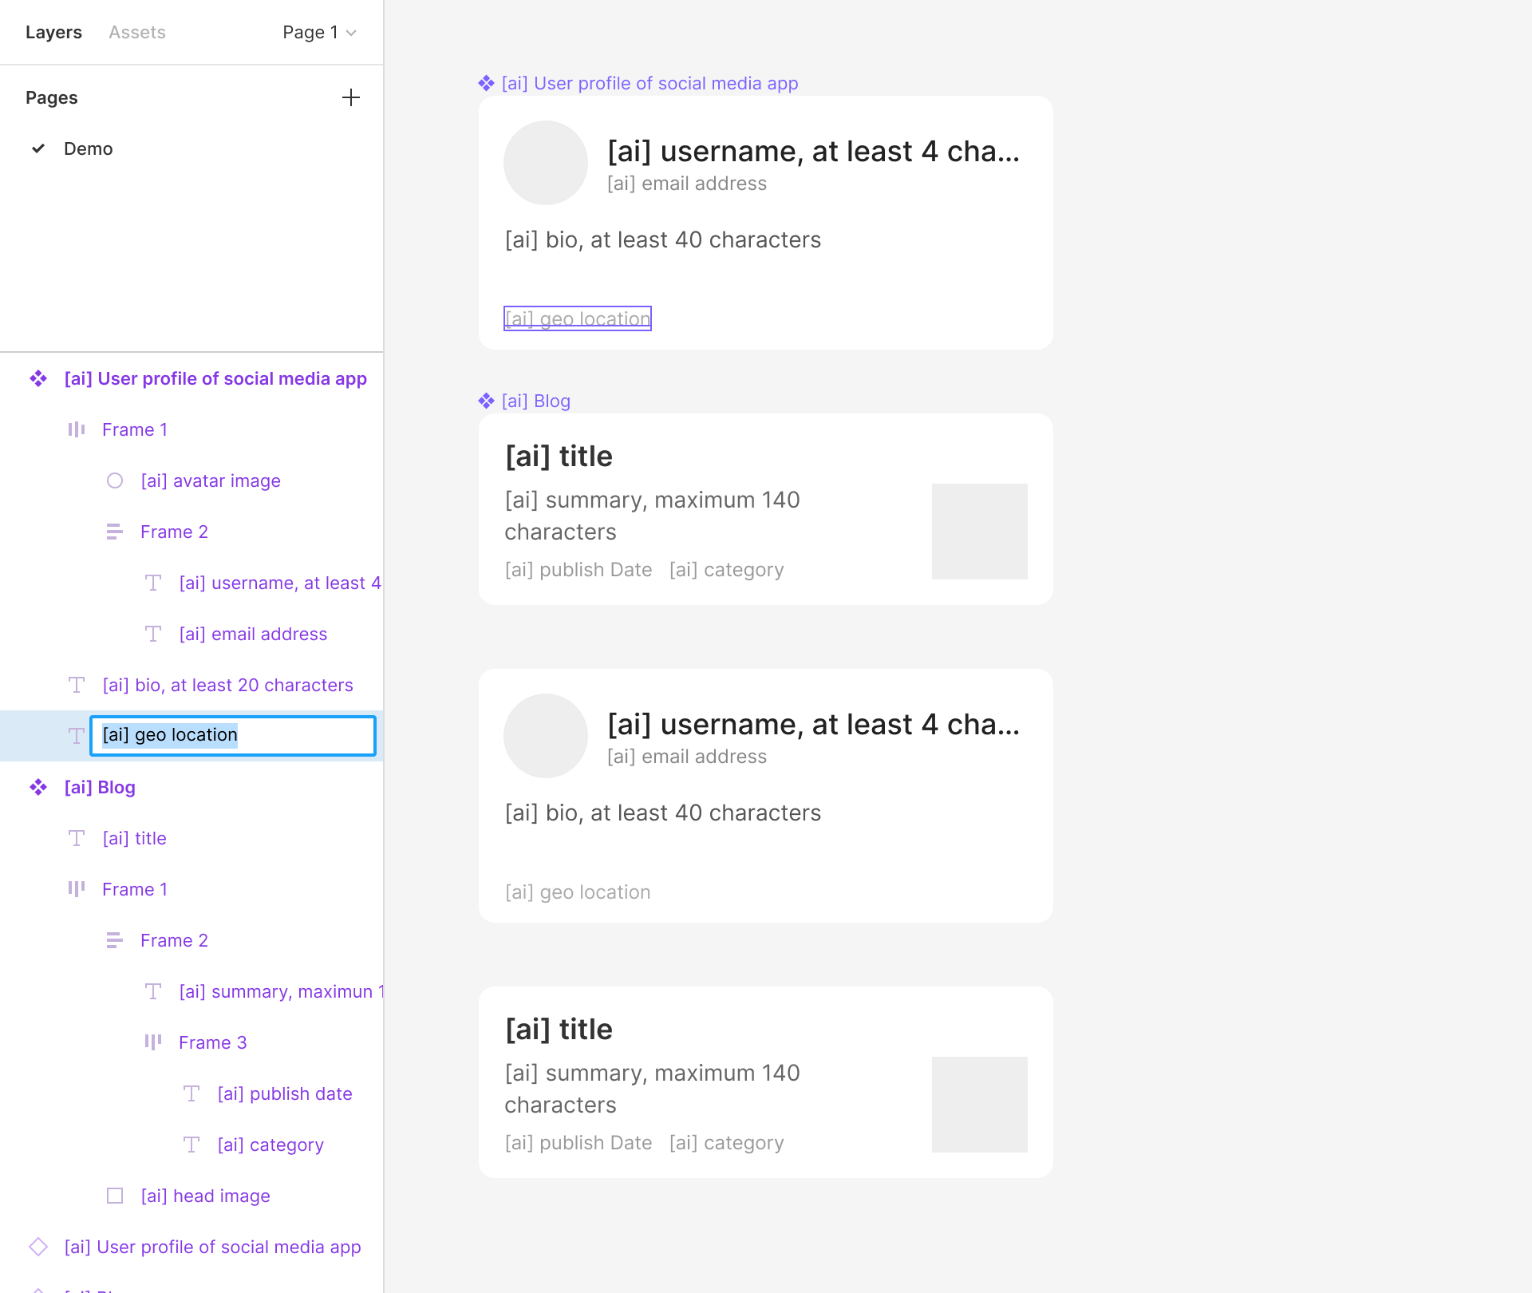
Task: Click the ellipse icon of avatar image layer
Action: (x=115, y=481)
